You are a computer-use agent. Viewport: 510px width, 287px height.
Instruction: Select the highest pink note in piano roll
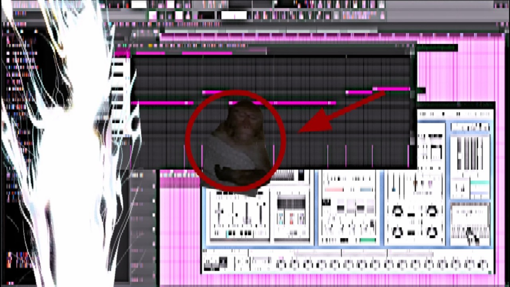coord(391,89)
